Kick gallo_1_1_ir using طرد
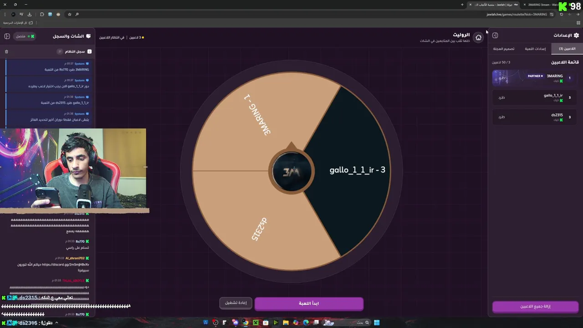The height and width of the screenshot is (328, 583). pos(501,97)
